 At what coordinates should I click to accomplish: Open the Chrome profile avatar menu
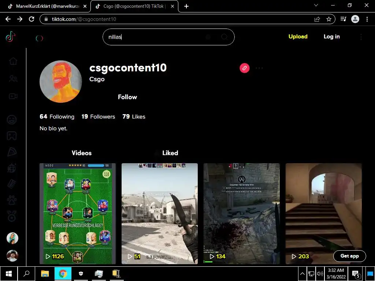355,19
